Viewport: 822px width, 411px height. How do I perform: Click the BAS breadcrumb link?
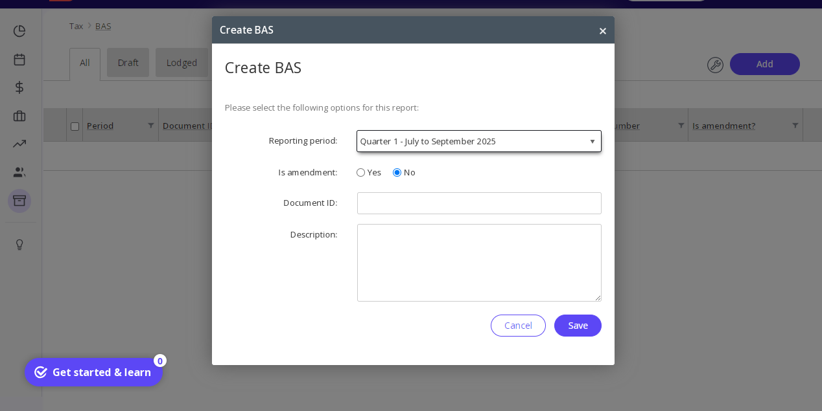[x=103, y=26]
